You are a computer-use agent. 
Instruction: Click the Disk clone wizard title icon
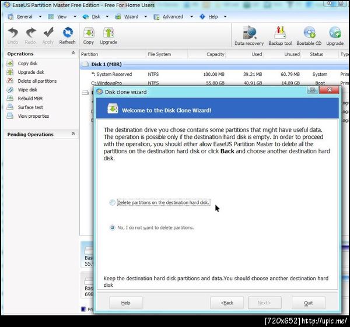(99, 92)
